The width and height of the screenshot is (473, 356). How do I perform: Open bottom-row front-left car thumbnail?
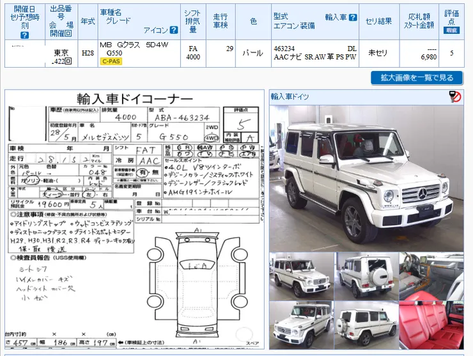pyautogui.click(x=301, y=325)
